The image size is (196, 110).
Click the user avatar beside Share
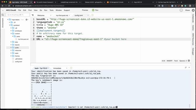pyautogui.click(x=181, y=10)
